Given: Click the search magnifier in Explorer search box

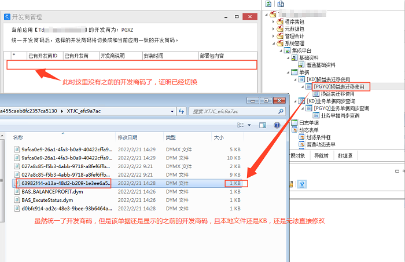Looking at the screenshot, I should (280, 110).
